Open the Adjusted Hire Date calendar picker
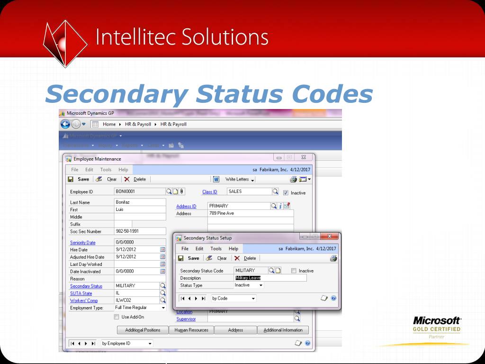485x364 pixels. 163,256
